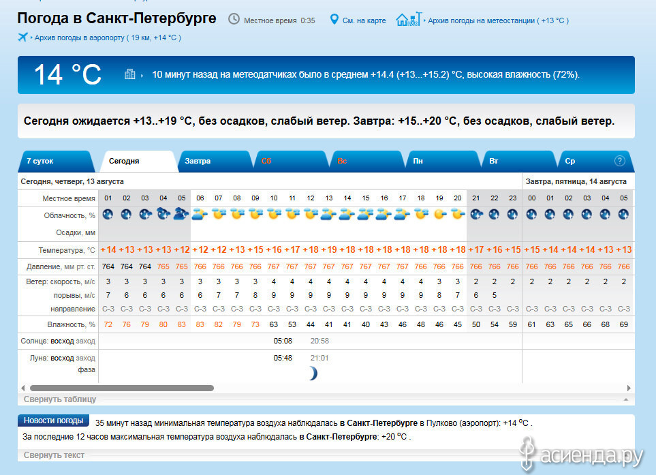This screenshot has height=475, width=656.
Task: Open the Пн forecast tab
Action: pyautogui.click(x=442, y=161)
